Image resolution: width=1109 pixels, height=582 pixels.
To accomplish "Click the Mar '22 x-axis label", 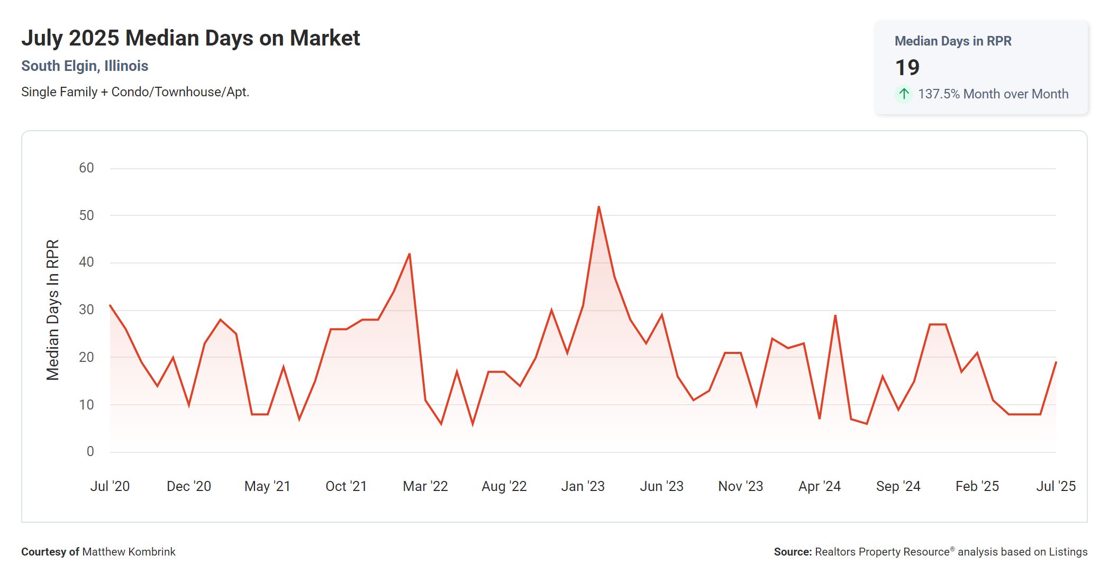I will click(x=425, y=486).
